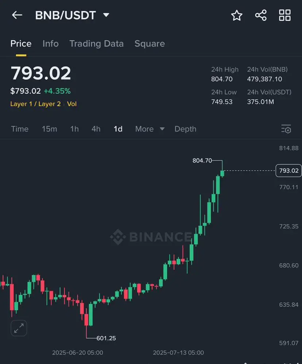Select the 1h interval
The image size is (302, 364).
(74, 129)
